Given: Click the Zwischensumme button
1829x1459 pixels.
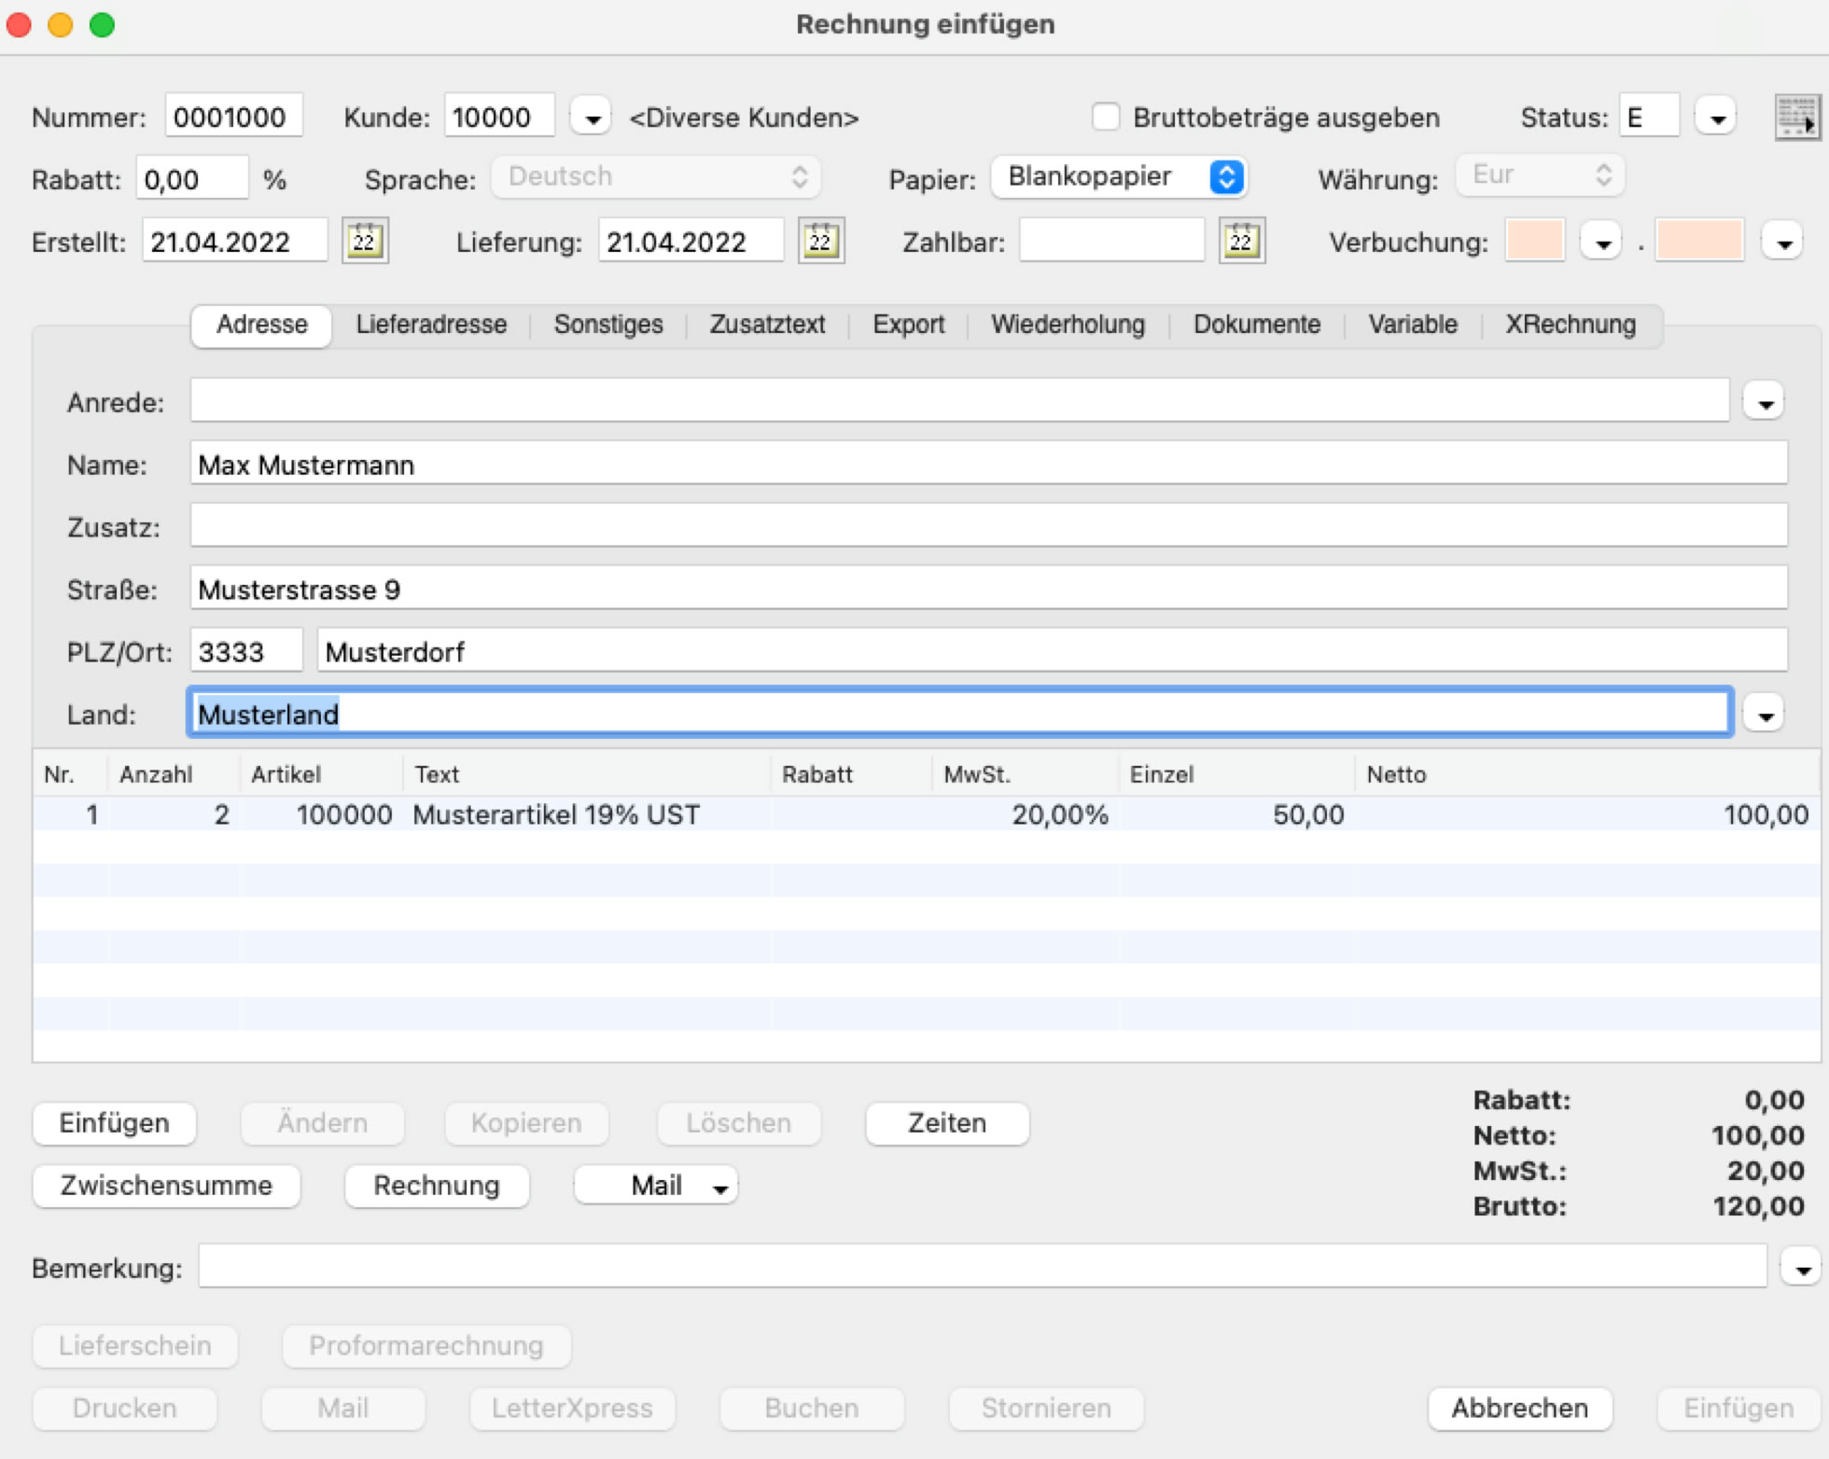Looking at the screenshot, I should coord(166,1186).
